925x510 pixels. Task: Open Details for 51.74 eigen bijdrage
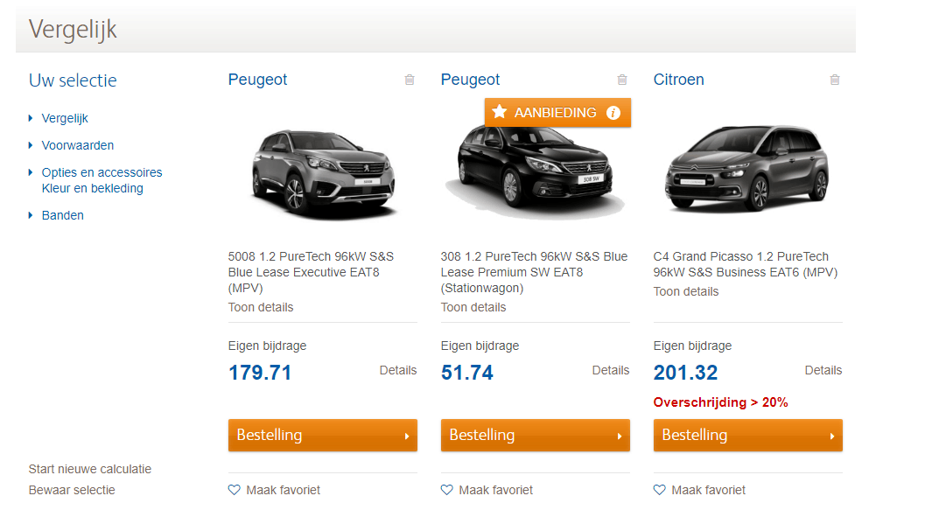click(610, 370)
